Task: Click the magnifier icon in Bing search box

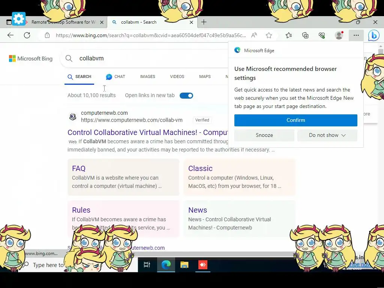Action: [x=69, y=58]
